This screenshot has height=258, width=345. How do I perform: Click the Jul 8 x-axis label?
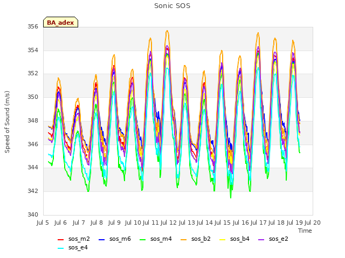[96, 223]
